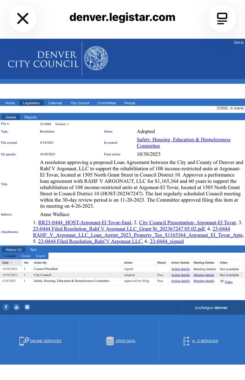
Task: Open Denver City Council seal logo
Action: pos(96,59)
